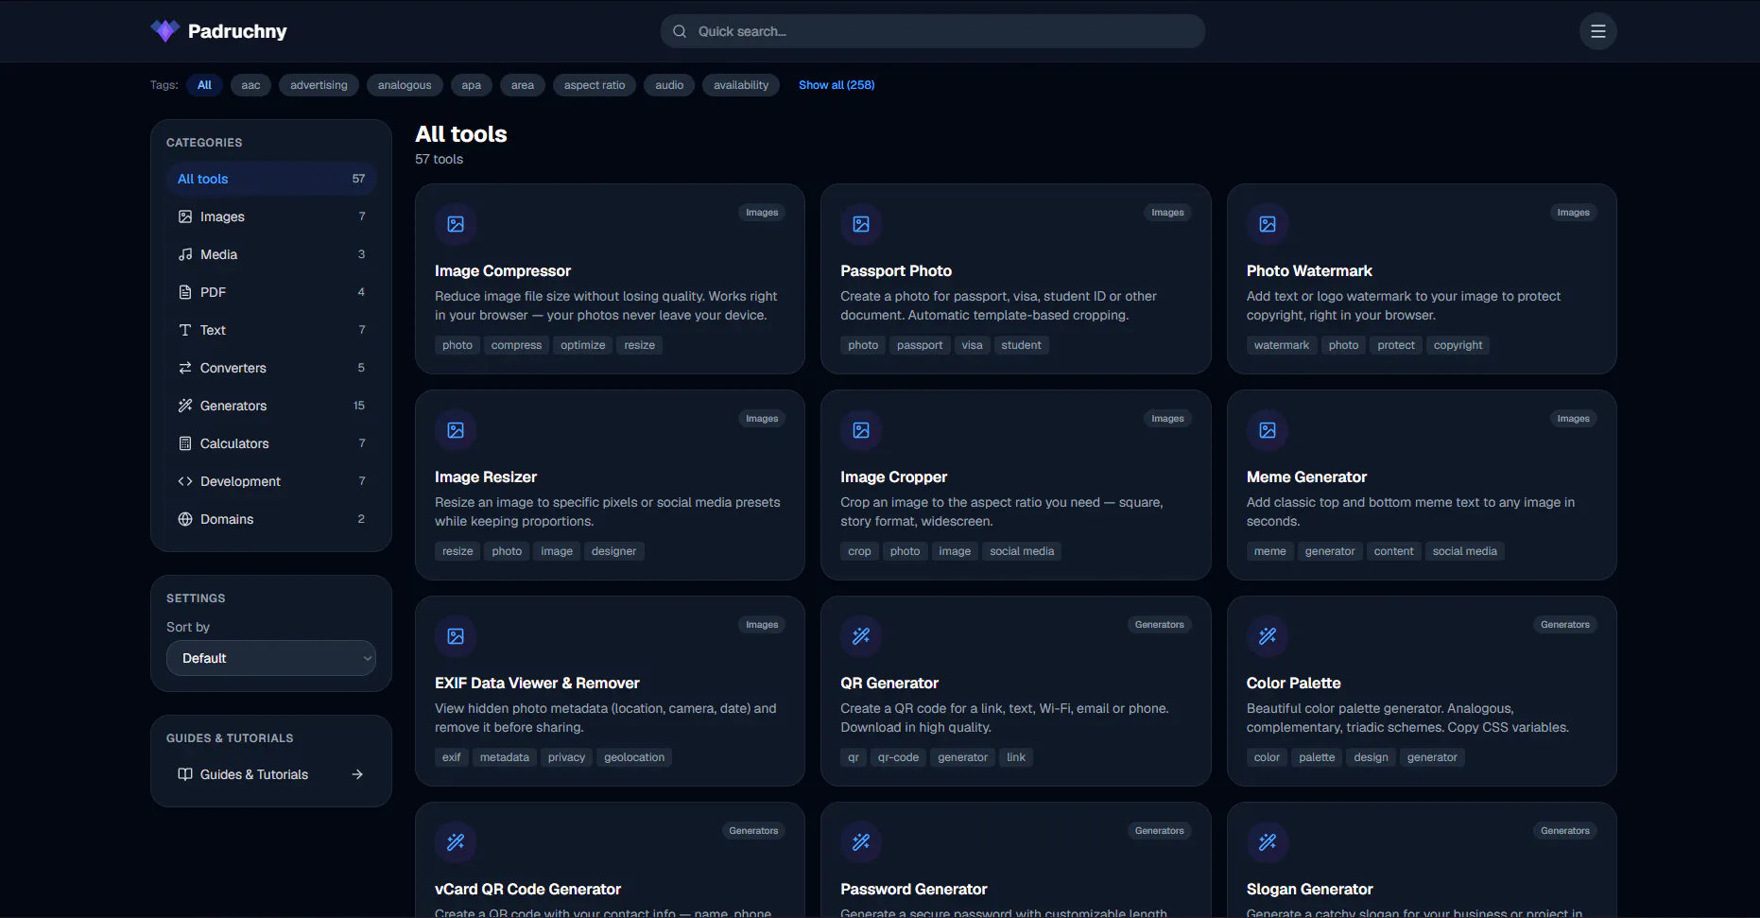Click the crop tag on Image Cropper
This screenshot has height=918, width=1760.
[x=859, y=551]
